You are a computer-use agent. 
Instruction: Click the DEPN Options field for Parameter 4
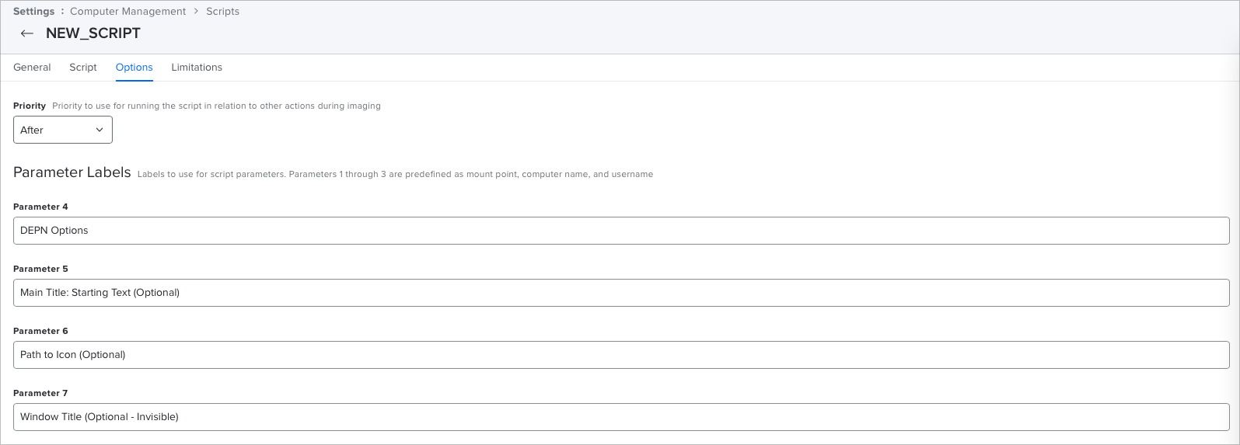(x=621, y=231)
